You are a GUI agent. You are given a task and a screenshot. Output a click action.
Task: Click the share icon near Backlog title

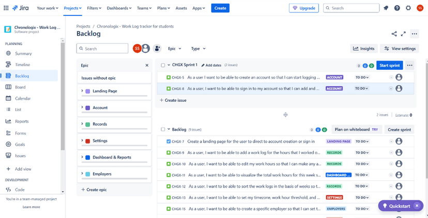[x=394, y=34]
